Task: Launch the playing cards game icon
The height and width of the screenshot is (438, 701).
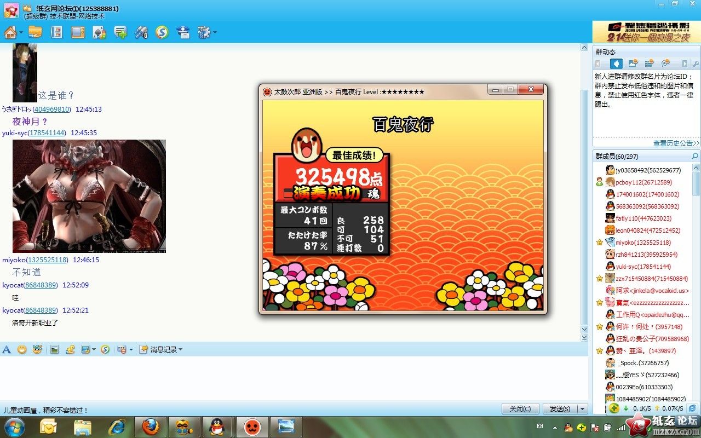Action: (x=99, y=32)
